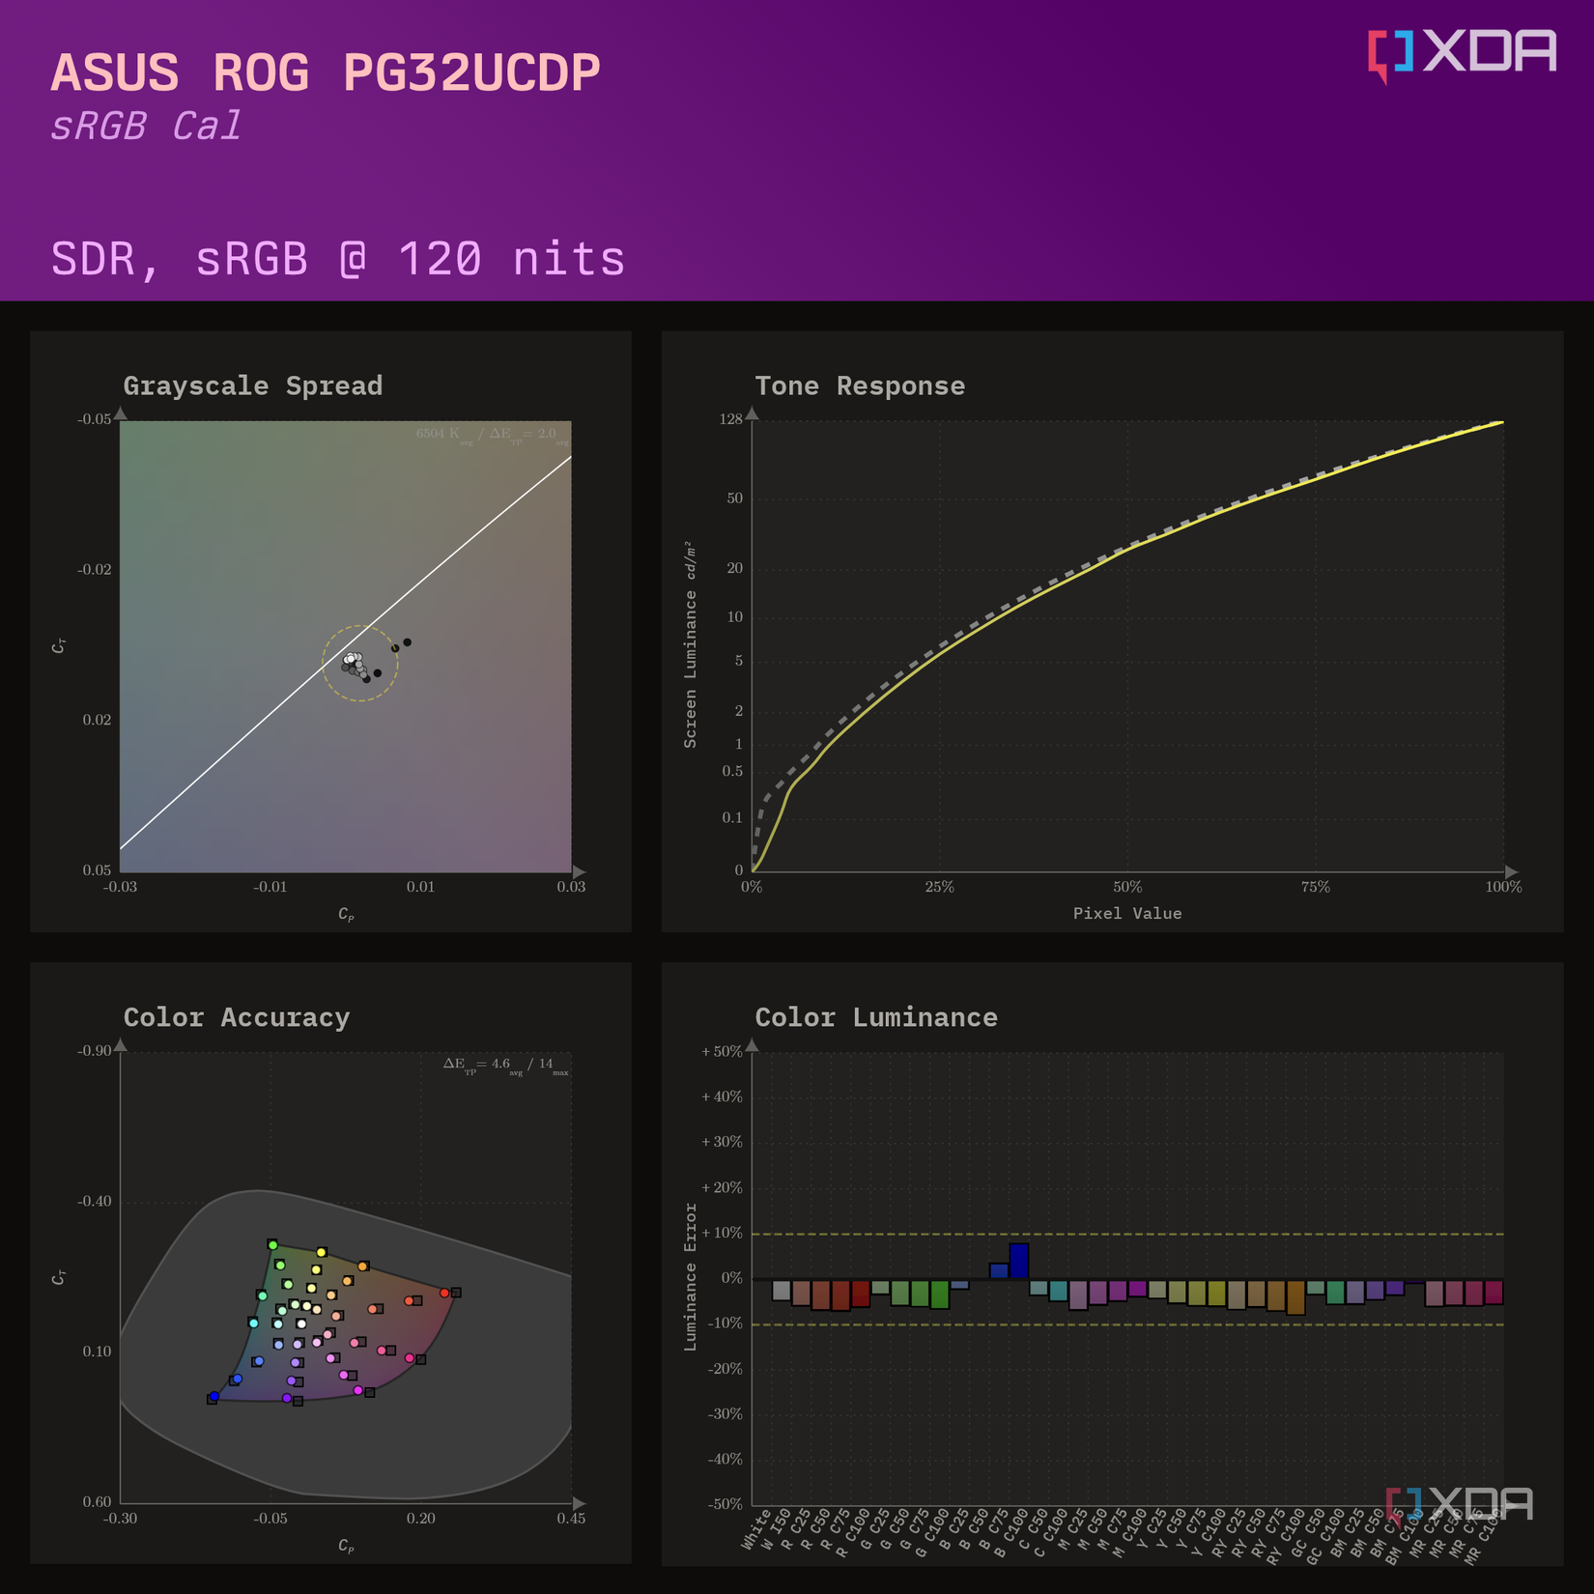Select the 75% tick on Pixel Value axis
Image resolution: width=1594 pixels, height=1594 pixels.
(1316, 887)
